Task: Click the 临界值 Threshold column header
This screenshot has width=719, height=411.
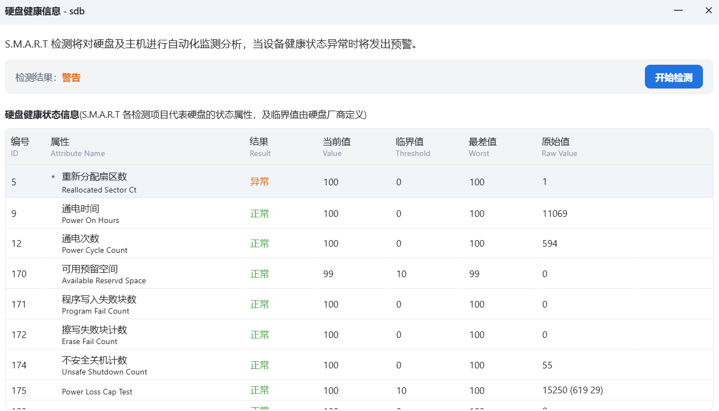Action: pos(413,147)
